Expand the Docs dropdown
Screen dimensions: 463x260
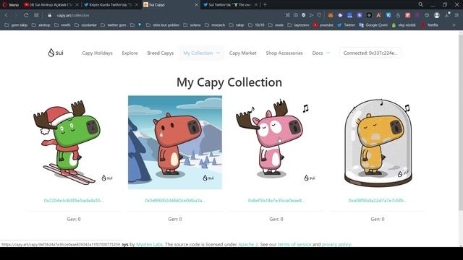[320, 53]
